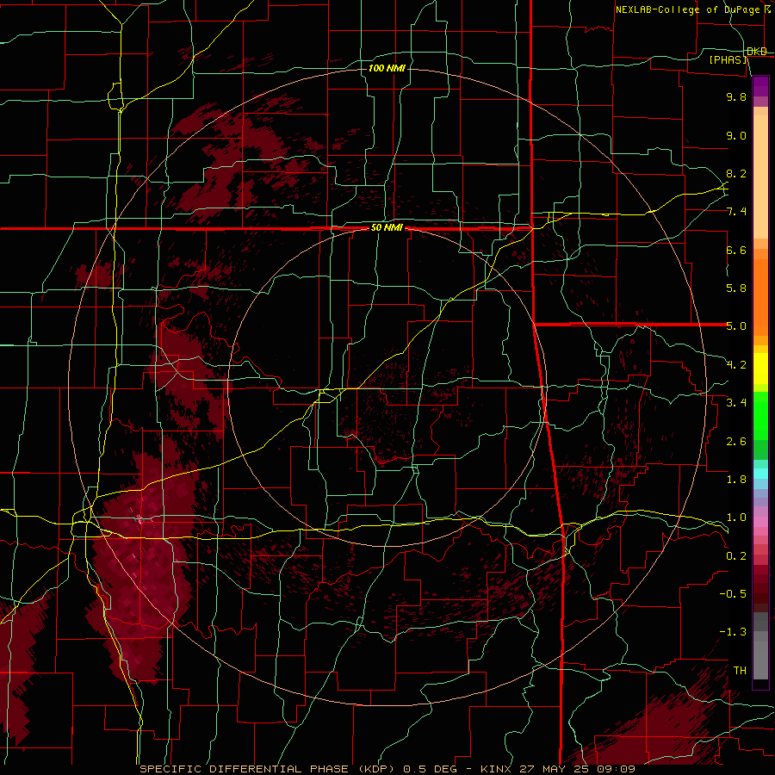Select the 7.4 scale value
Viewport: 775px width, 775px height.
tap(736, 212)
